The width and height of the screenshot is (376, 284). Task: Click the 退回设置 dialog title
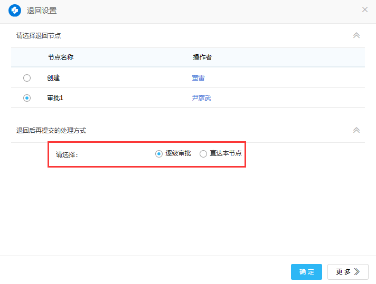click(x=42, y=11)
